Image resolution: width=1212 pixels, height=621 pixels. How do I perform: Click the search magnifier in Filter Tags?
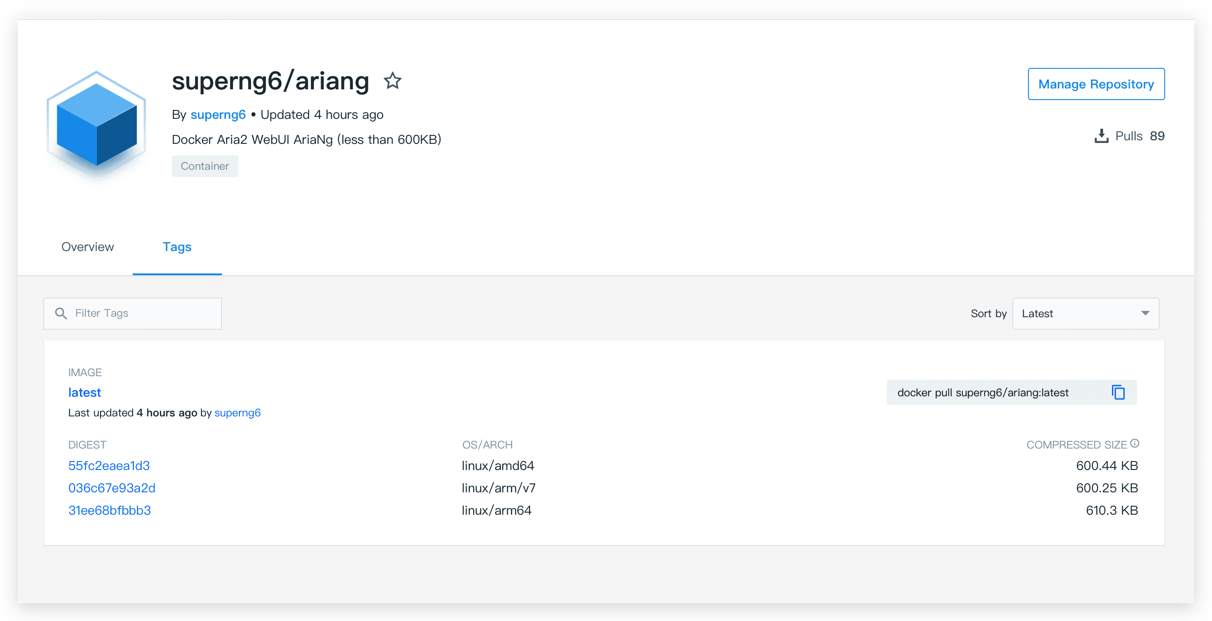[x=61, y=314]
